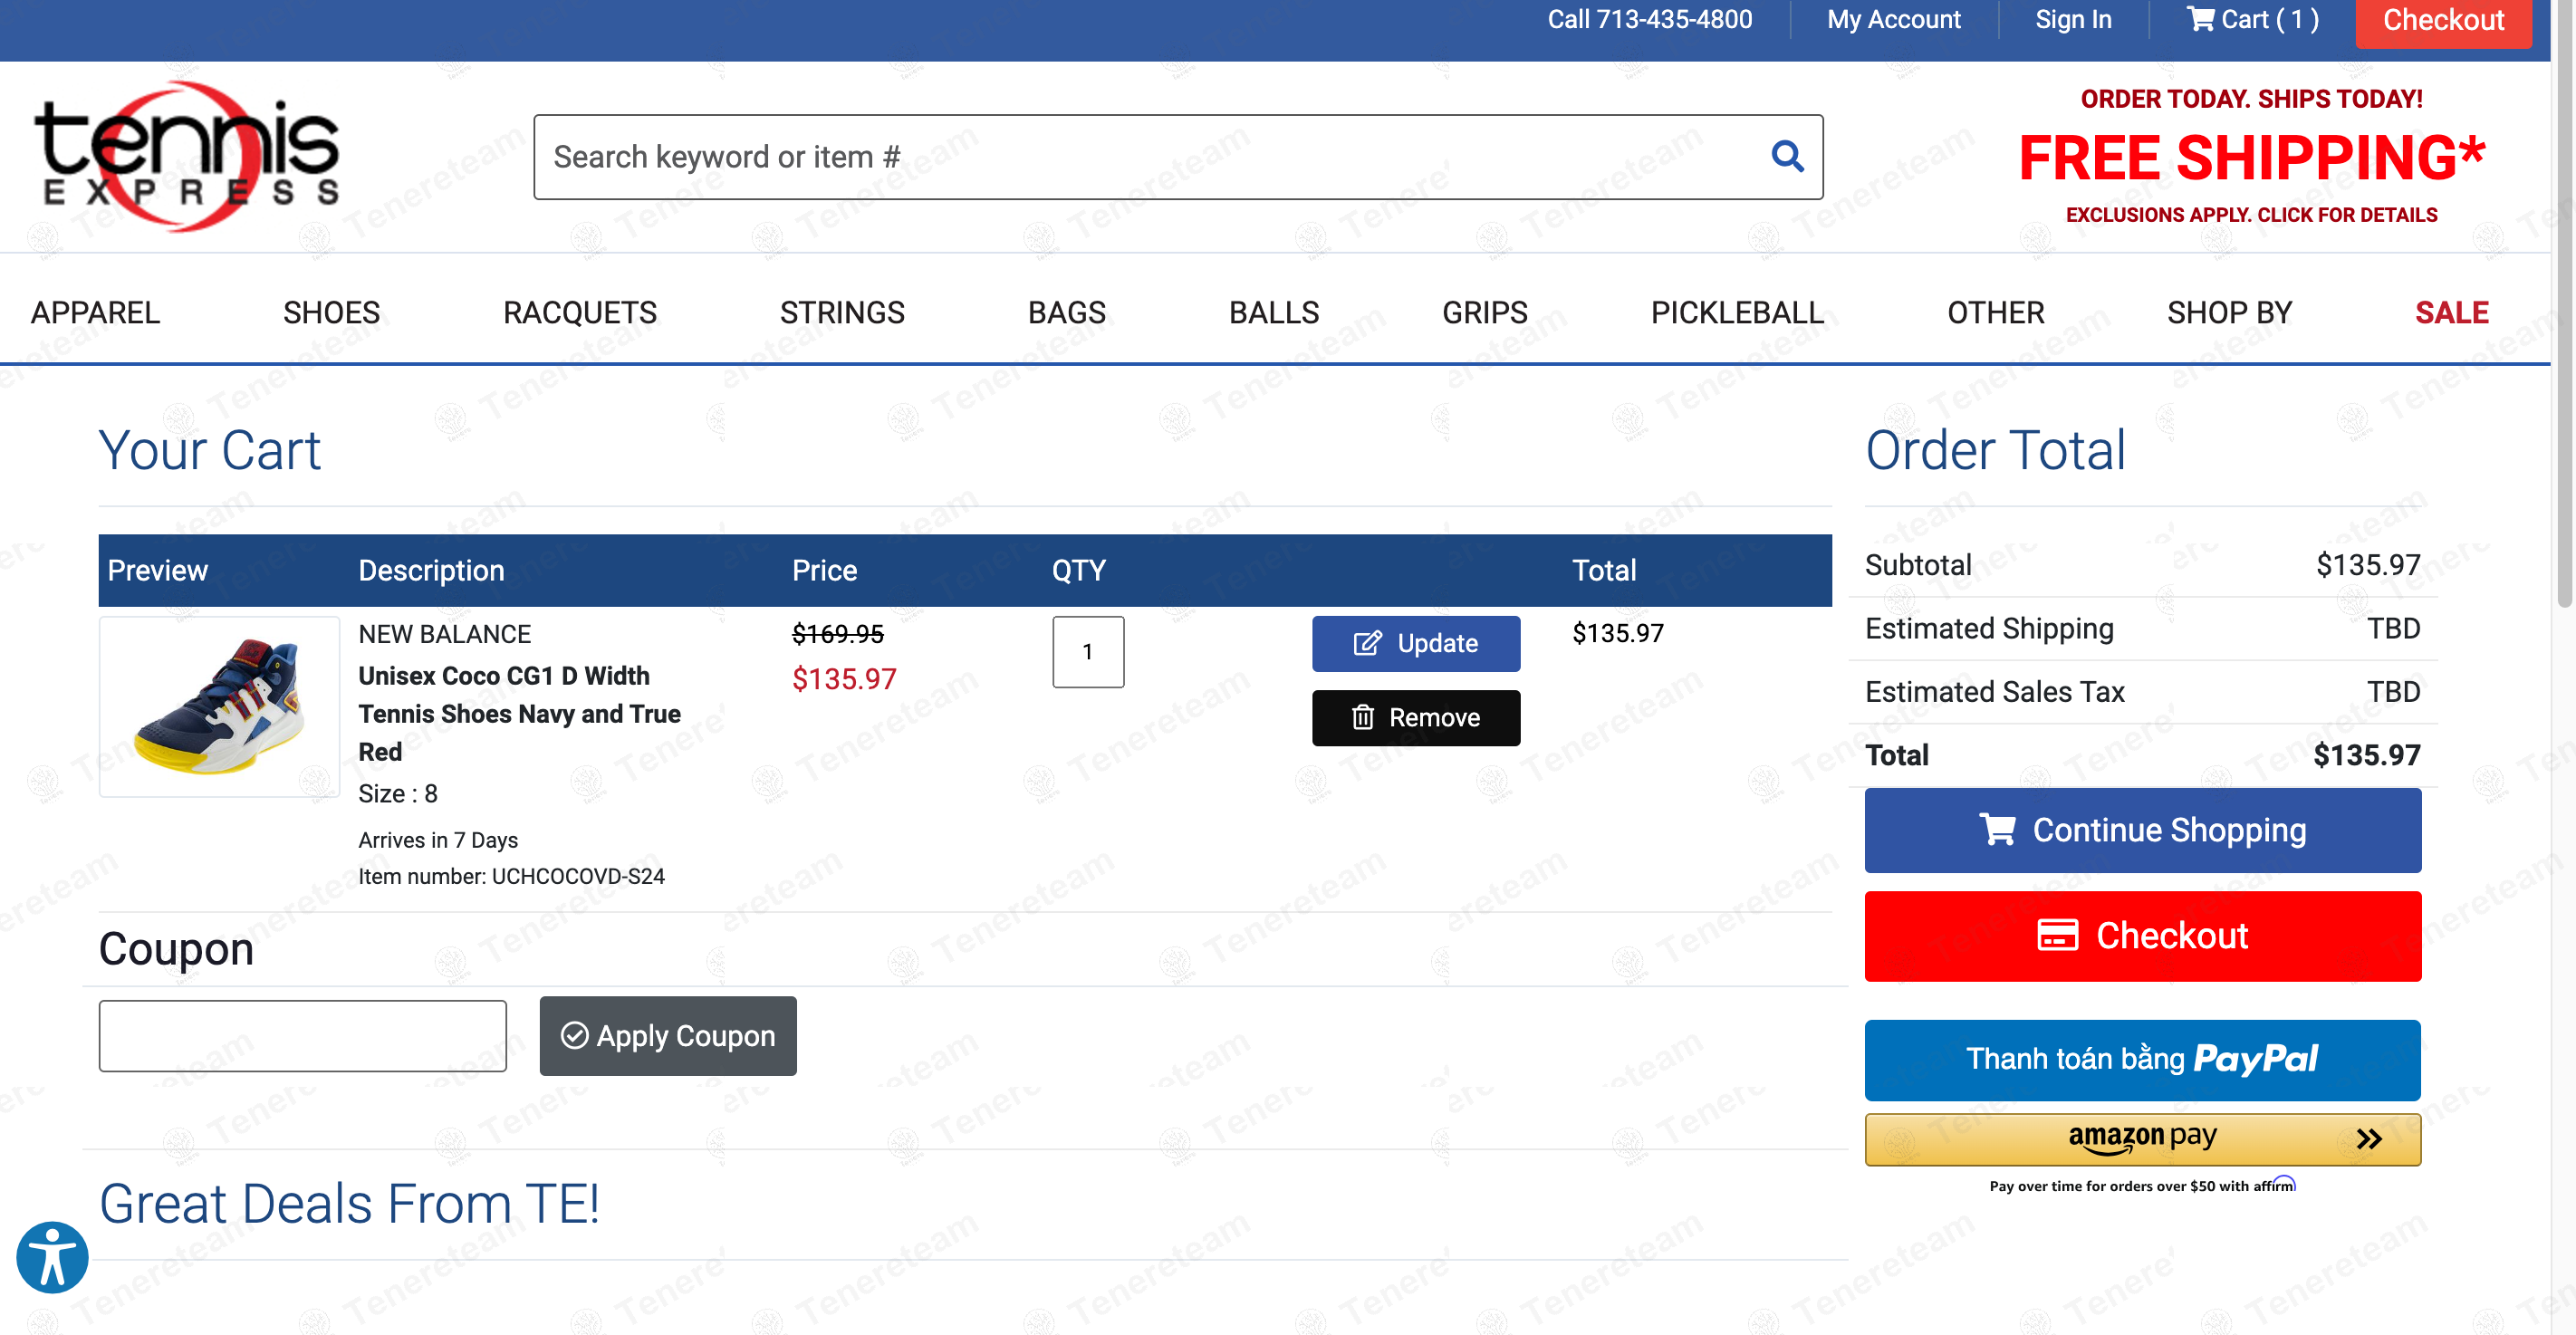Focus the coupon code input field
Viewport: 2576px width, 1335px height.
[x=302, y=1036]
